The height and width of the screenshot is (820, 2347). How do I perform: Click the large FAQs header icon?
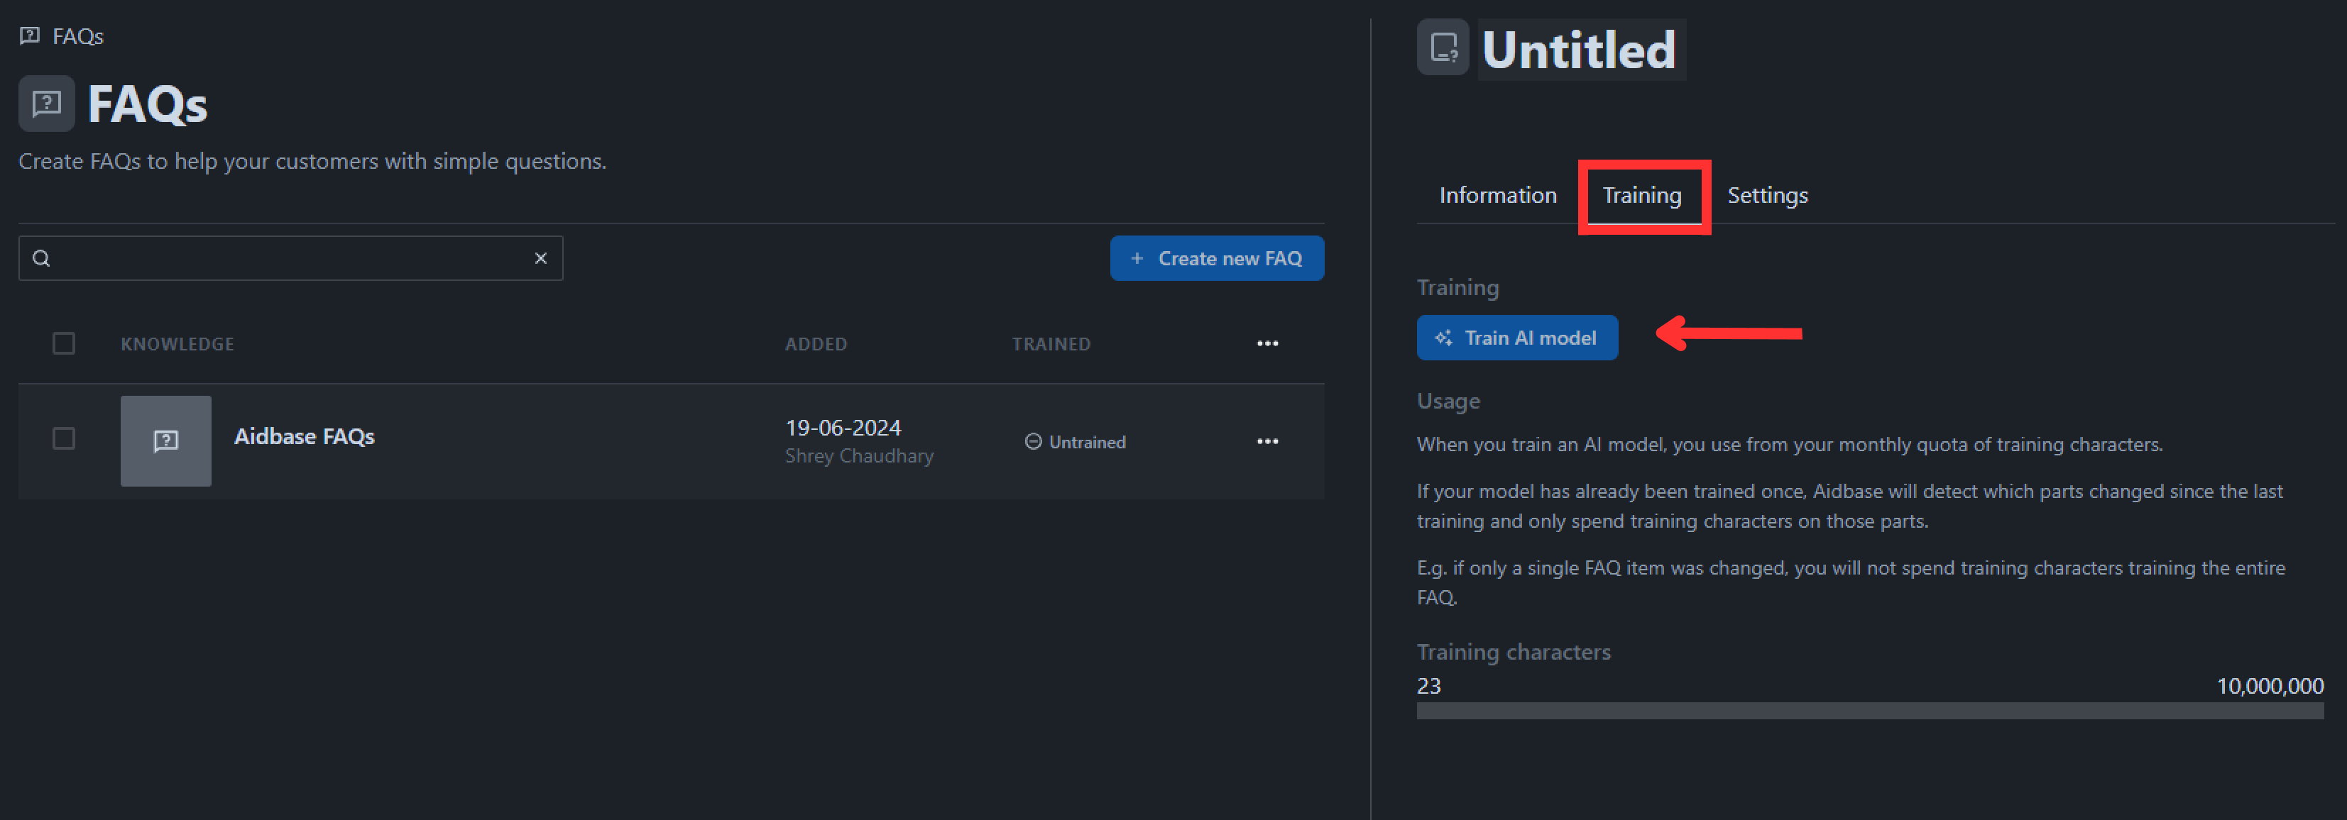coord(46,104)
